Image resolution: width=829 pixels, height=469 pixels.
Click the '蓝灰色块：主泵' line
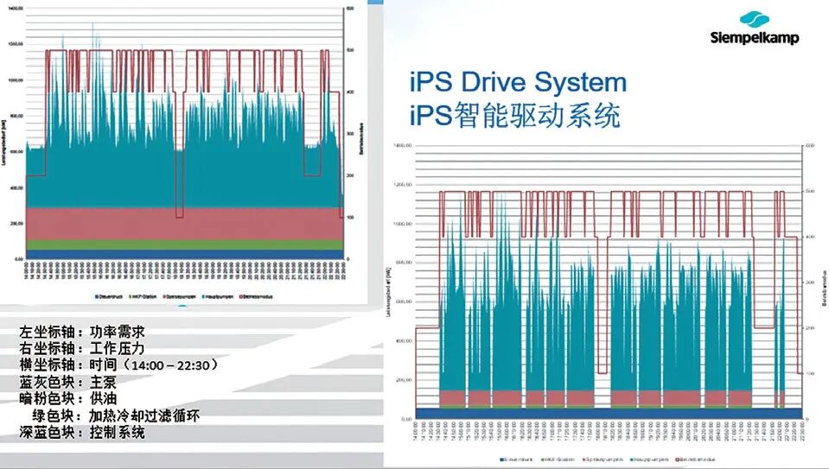(x=67, y=382)
